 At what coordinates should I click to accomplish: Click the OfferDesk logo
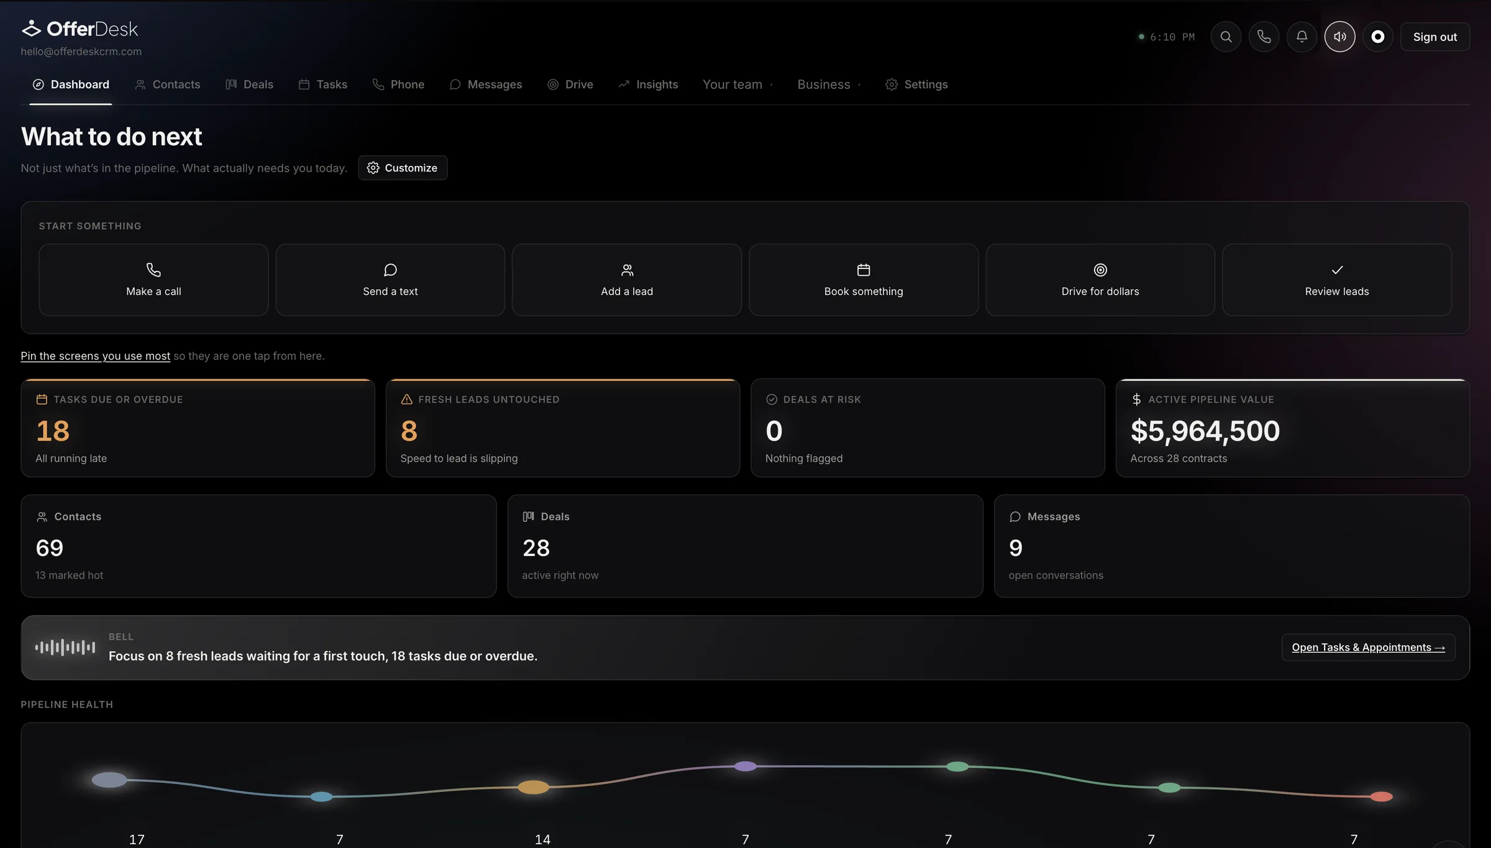80,29
